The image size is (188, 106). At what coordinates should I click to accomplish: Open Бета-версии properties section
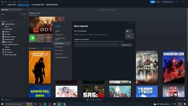tap(62, 43)
